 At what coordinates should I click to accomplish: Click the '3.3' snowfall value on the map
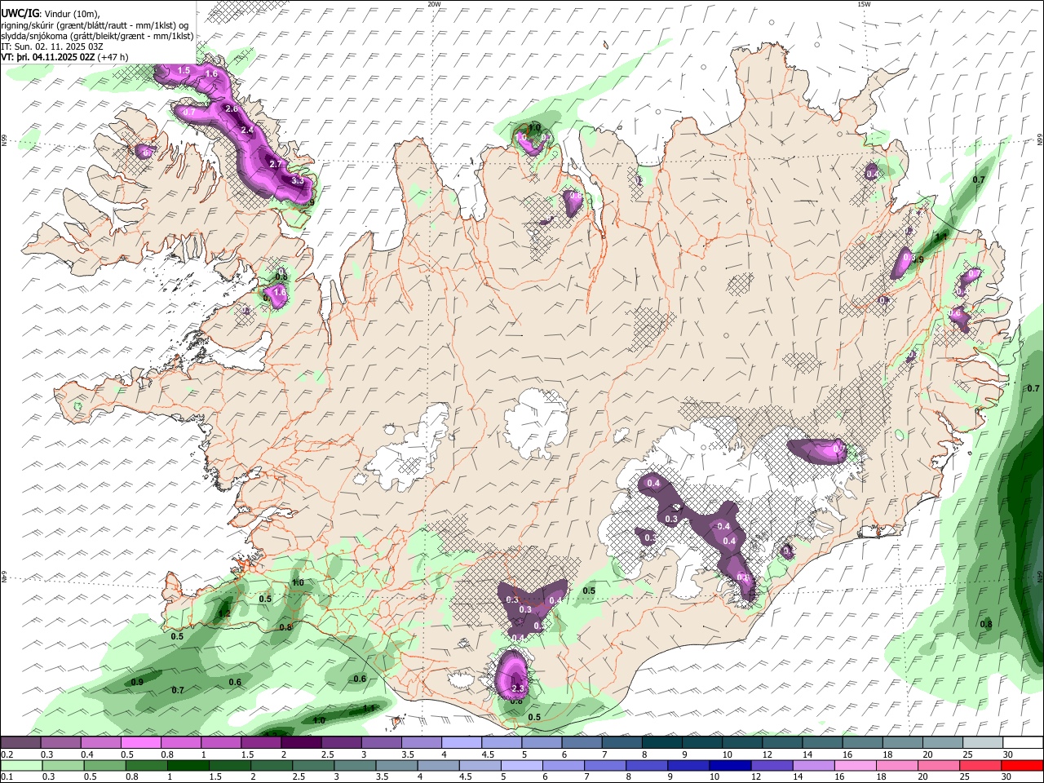[x=297, y=180]
